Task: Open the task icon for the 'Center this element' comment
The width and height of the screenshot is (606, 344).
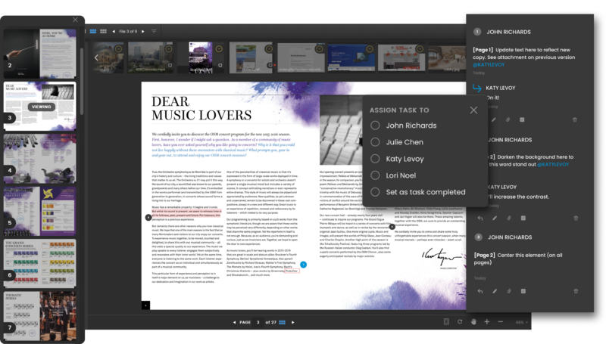Action: pos(523,291)
